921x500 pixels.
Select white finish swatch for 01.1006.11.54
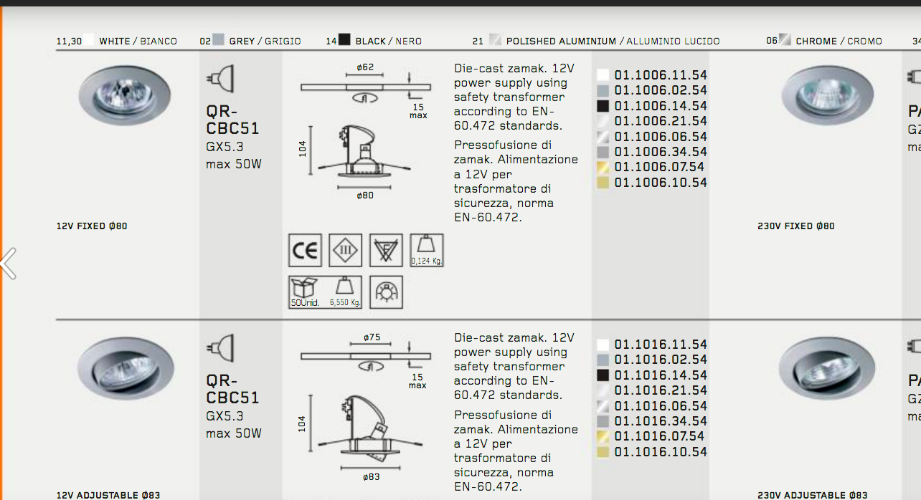(x=603, y=75)
